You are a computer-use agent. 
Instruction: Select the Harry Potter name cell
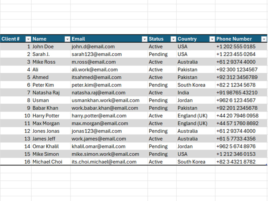[51, 116]
